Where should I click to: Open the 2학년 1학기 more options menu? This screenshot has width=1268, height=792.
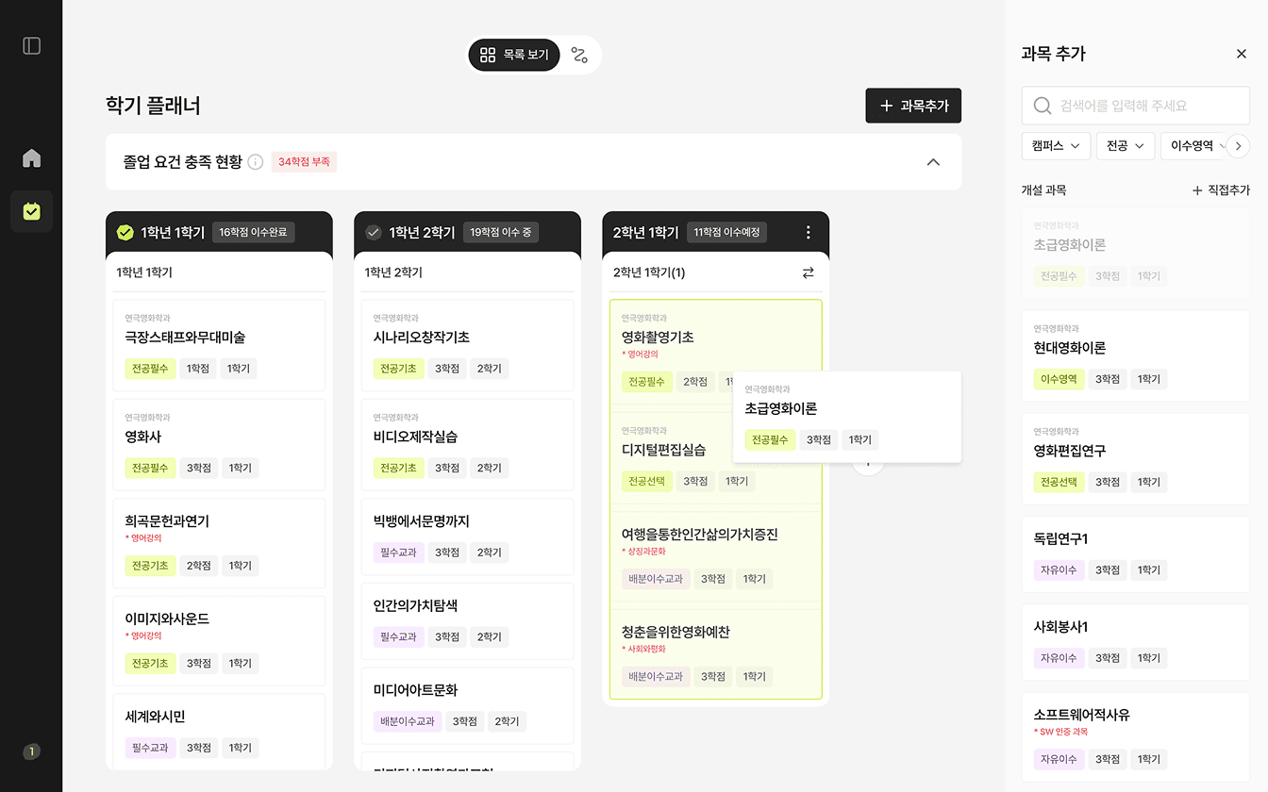808,232
